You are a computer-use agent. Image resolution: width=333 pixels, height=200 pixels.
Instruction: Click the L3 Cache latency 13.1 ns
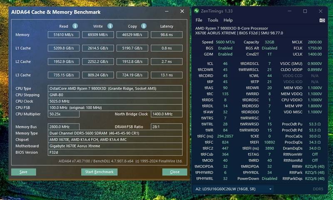pos(166,75)
